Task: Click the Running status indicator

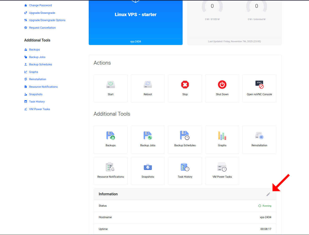Action: (265, 206)
